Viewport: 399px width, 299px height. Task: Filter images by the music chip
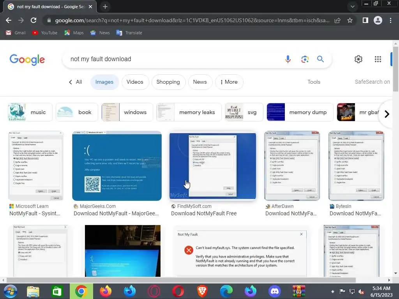[30, 112]
